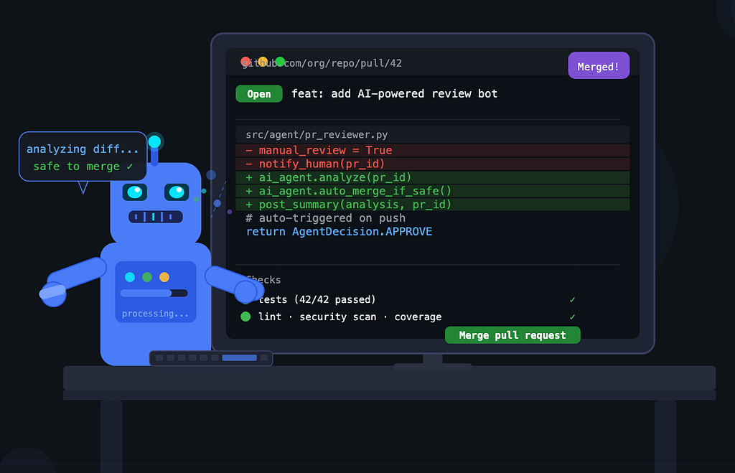Click added line 'ai_agent.auto_merge_if_safe()'

(432, 191)
